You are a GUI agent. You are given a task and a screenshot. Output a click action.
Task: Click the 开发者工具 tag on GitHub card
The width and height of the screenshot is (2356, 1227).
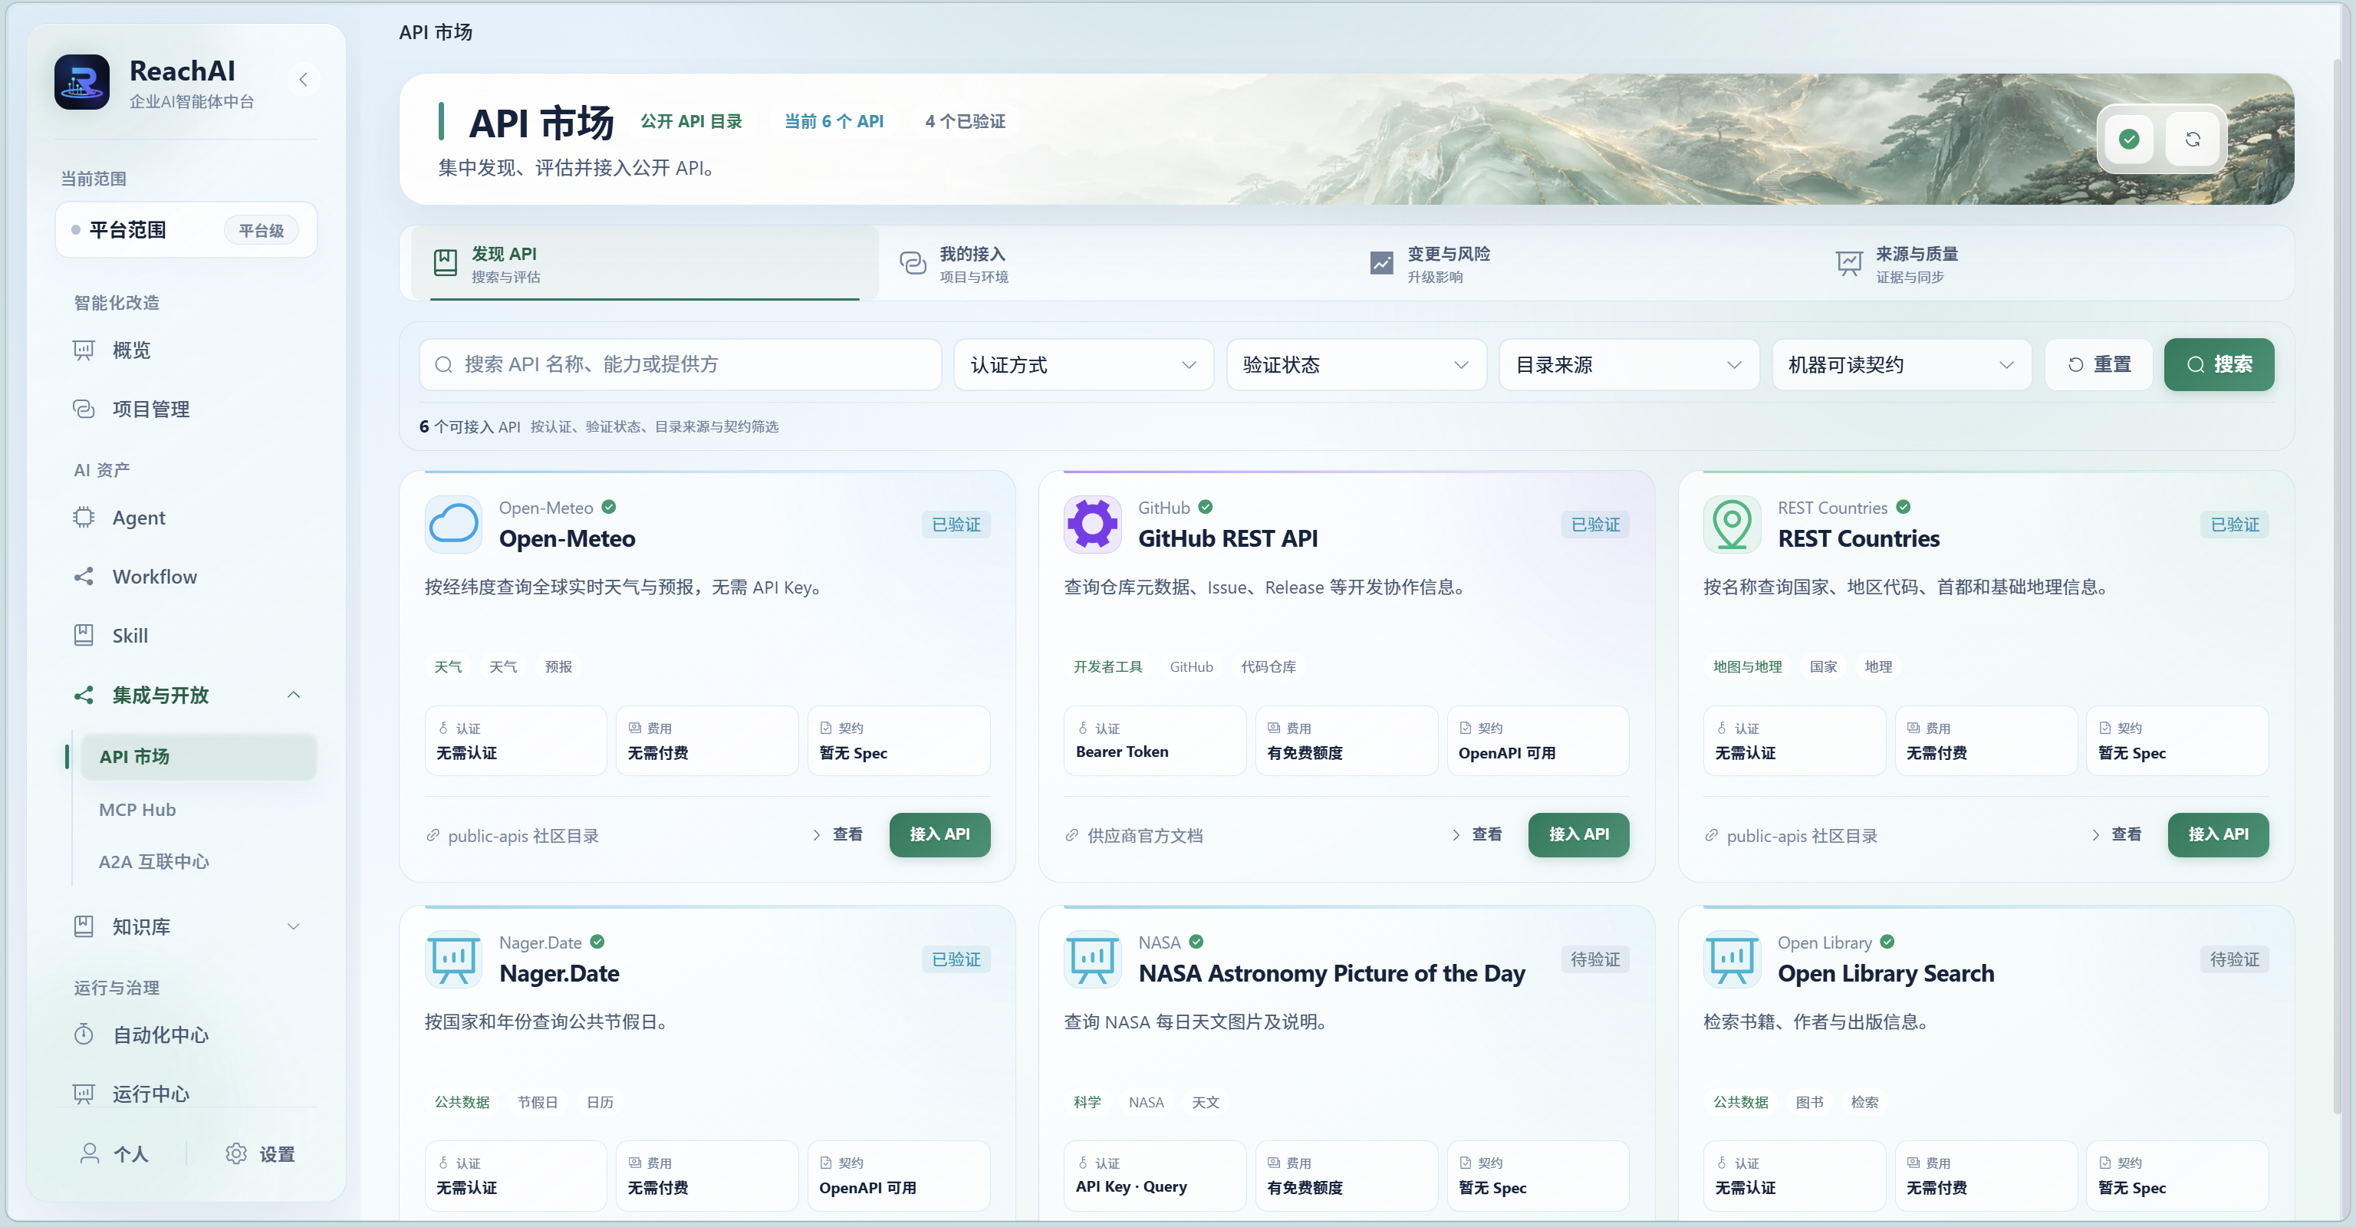pyautogui.click(x=1107, y=666)
